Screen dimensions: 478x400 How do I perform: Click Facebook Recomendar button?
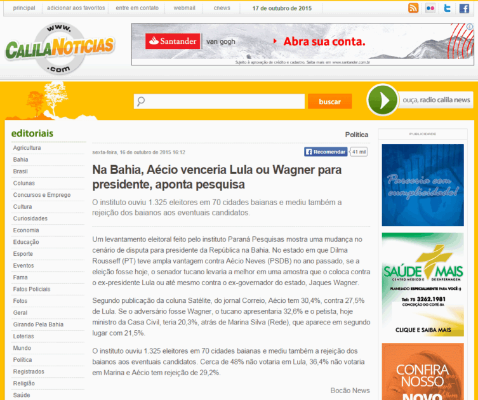(x=326, y=152)
